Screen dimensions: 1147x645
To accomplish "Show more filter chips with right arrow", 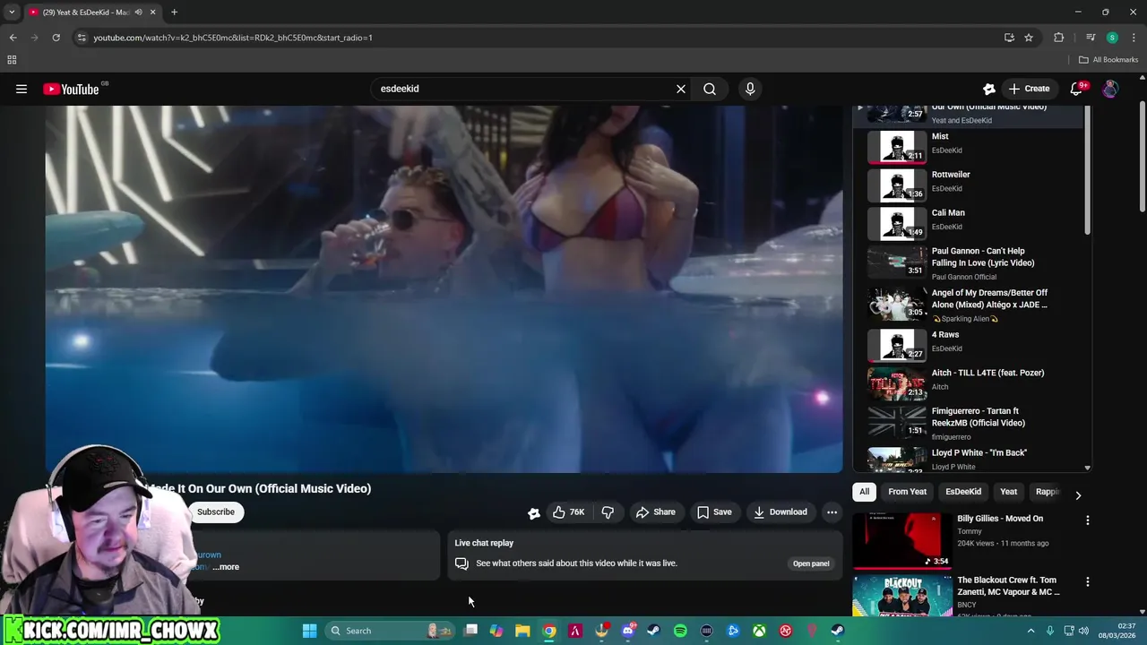I will (x=1078, y=494).
